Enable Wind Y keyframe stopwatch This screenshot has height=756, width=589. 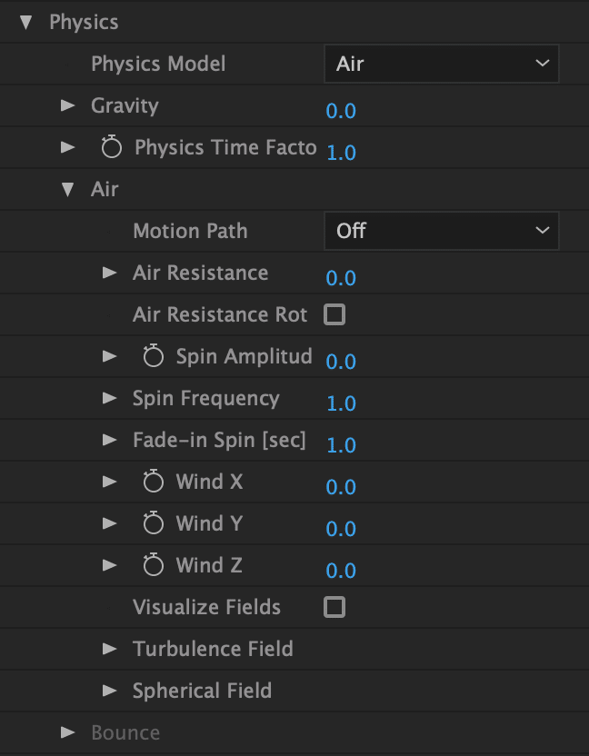pyautogui.click(x=154, y=523)
